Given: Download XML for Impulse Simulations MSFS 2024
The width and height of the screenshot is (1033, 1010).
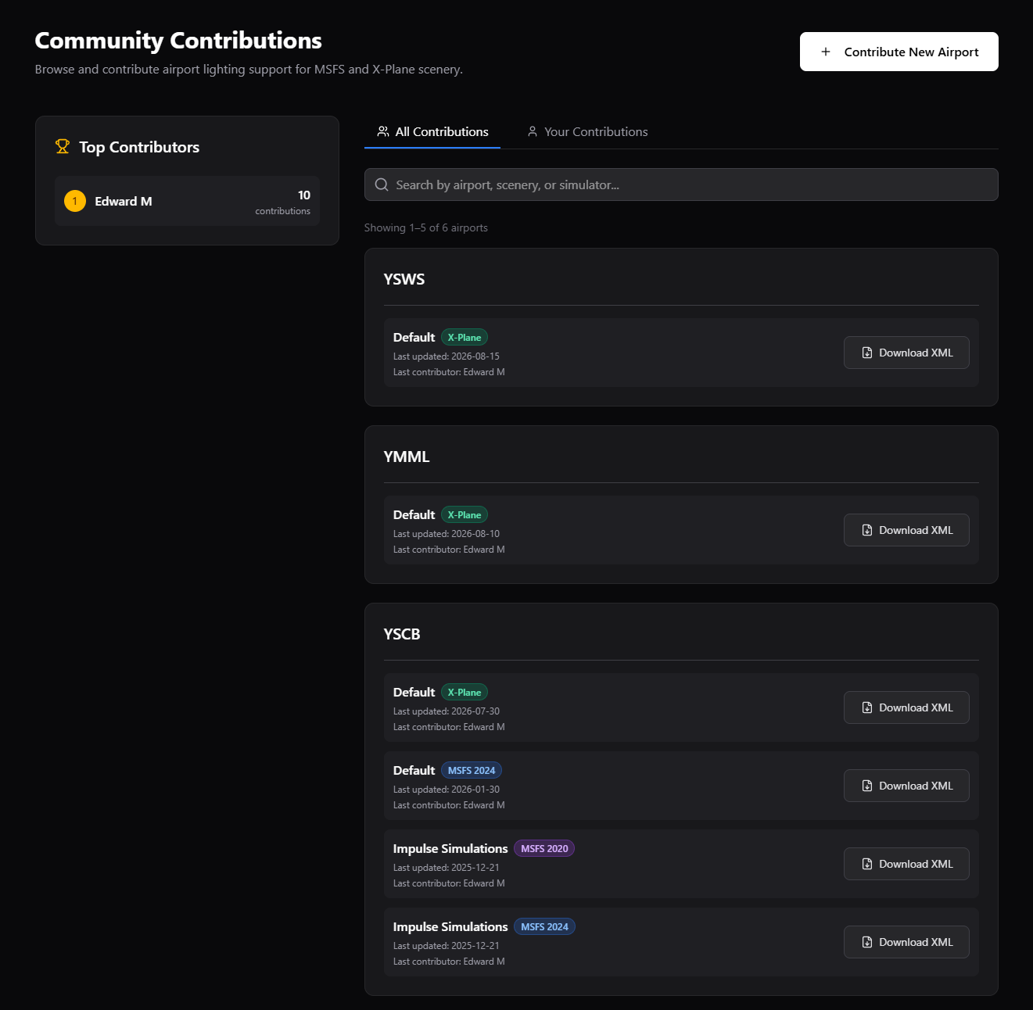Looking at the screenshot, I should (x=906, y=942).
